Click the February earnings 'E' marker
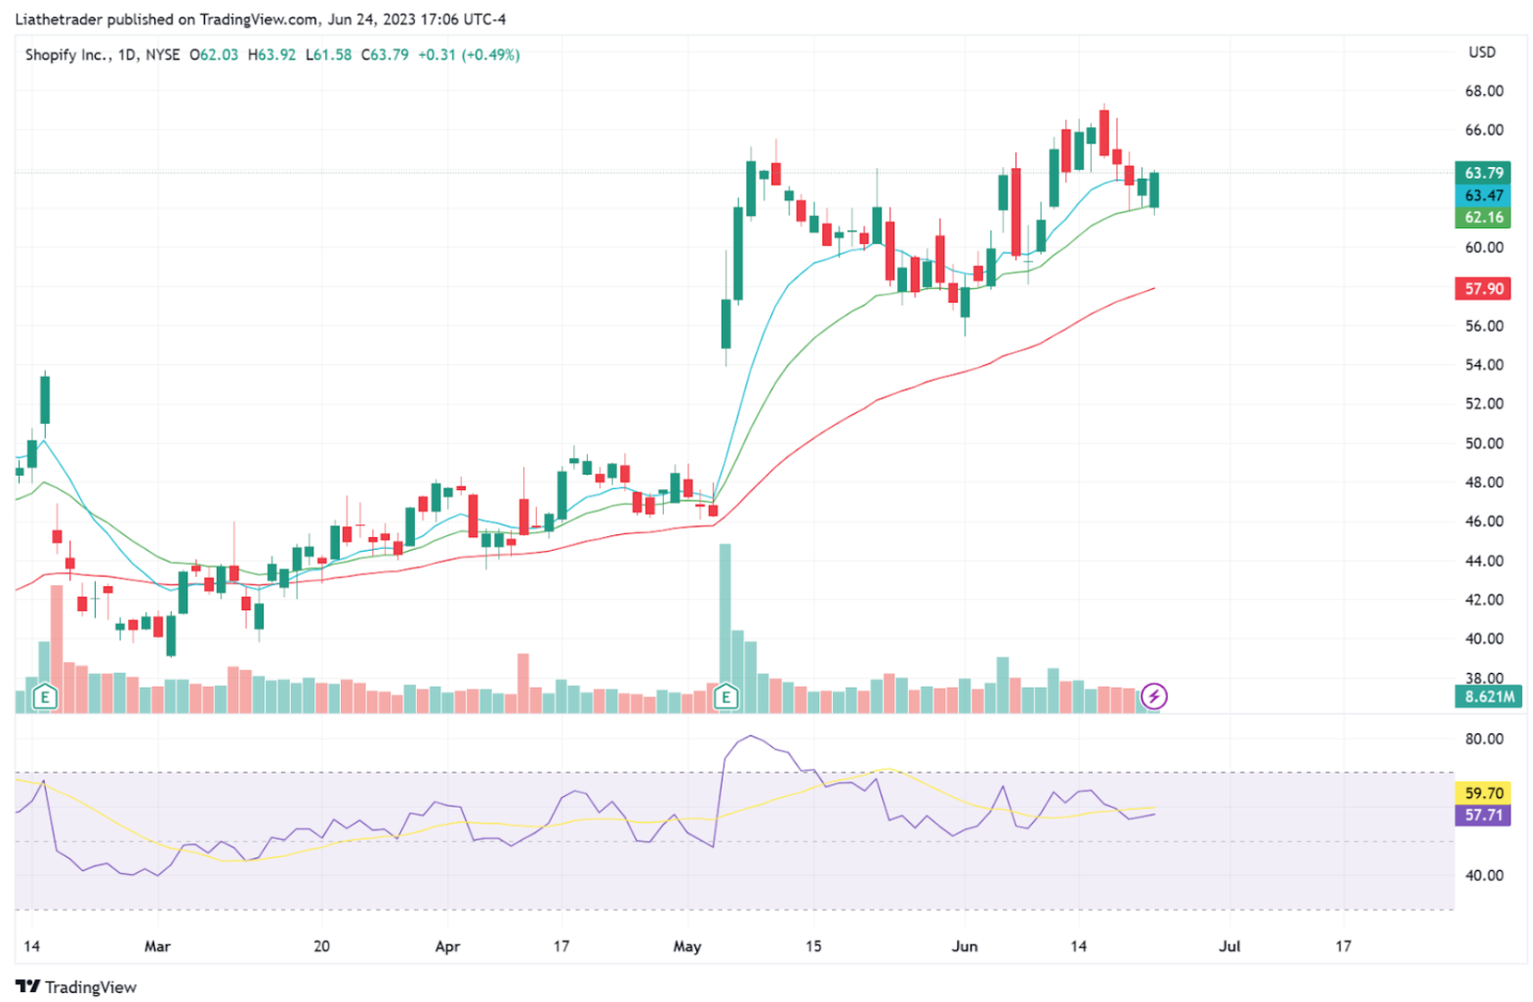Image resolution: width=1533 pixels, height=1002 pixels. (44, 697)
